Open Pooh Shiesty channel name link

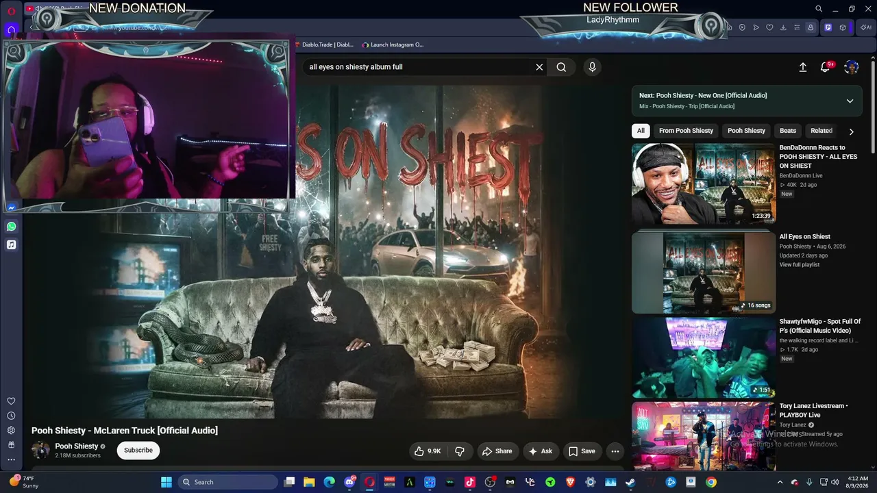tap(77, 446)
